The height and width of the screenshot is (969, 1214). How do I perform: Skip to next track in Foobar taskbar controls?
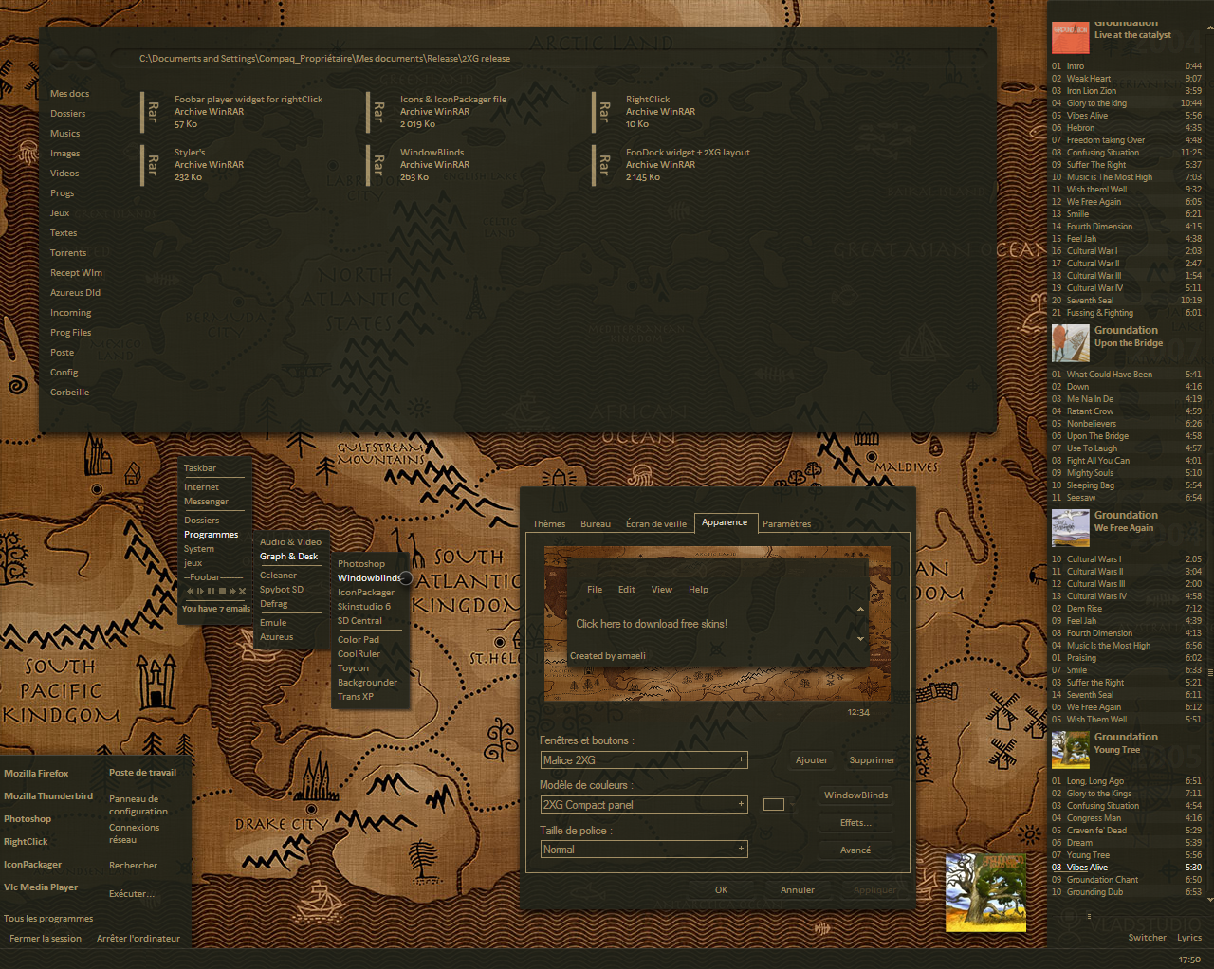click(x=231, y=591)
